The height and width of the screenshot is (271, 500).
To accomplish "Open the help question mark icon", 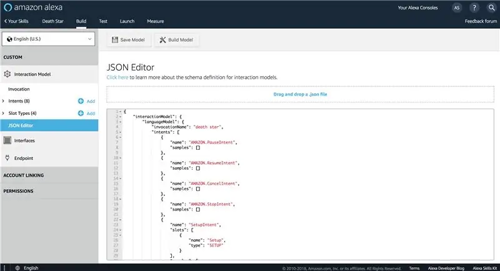I will (x=474, y=7).
